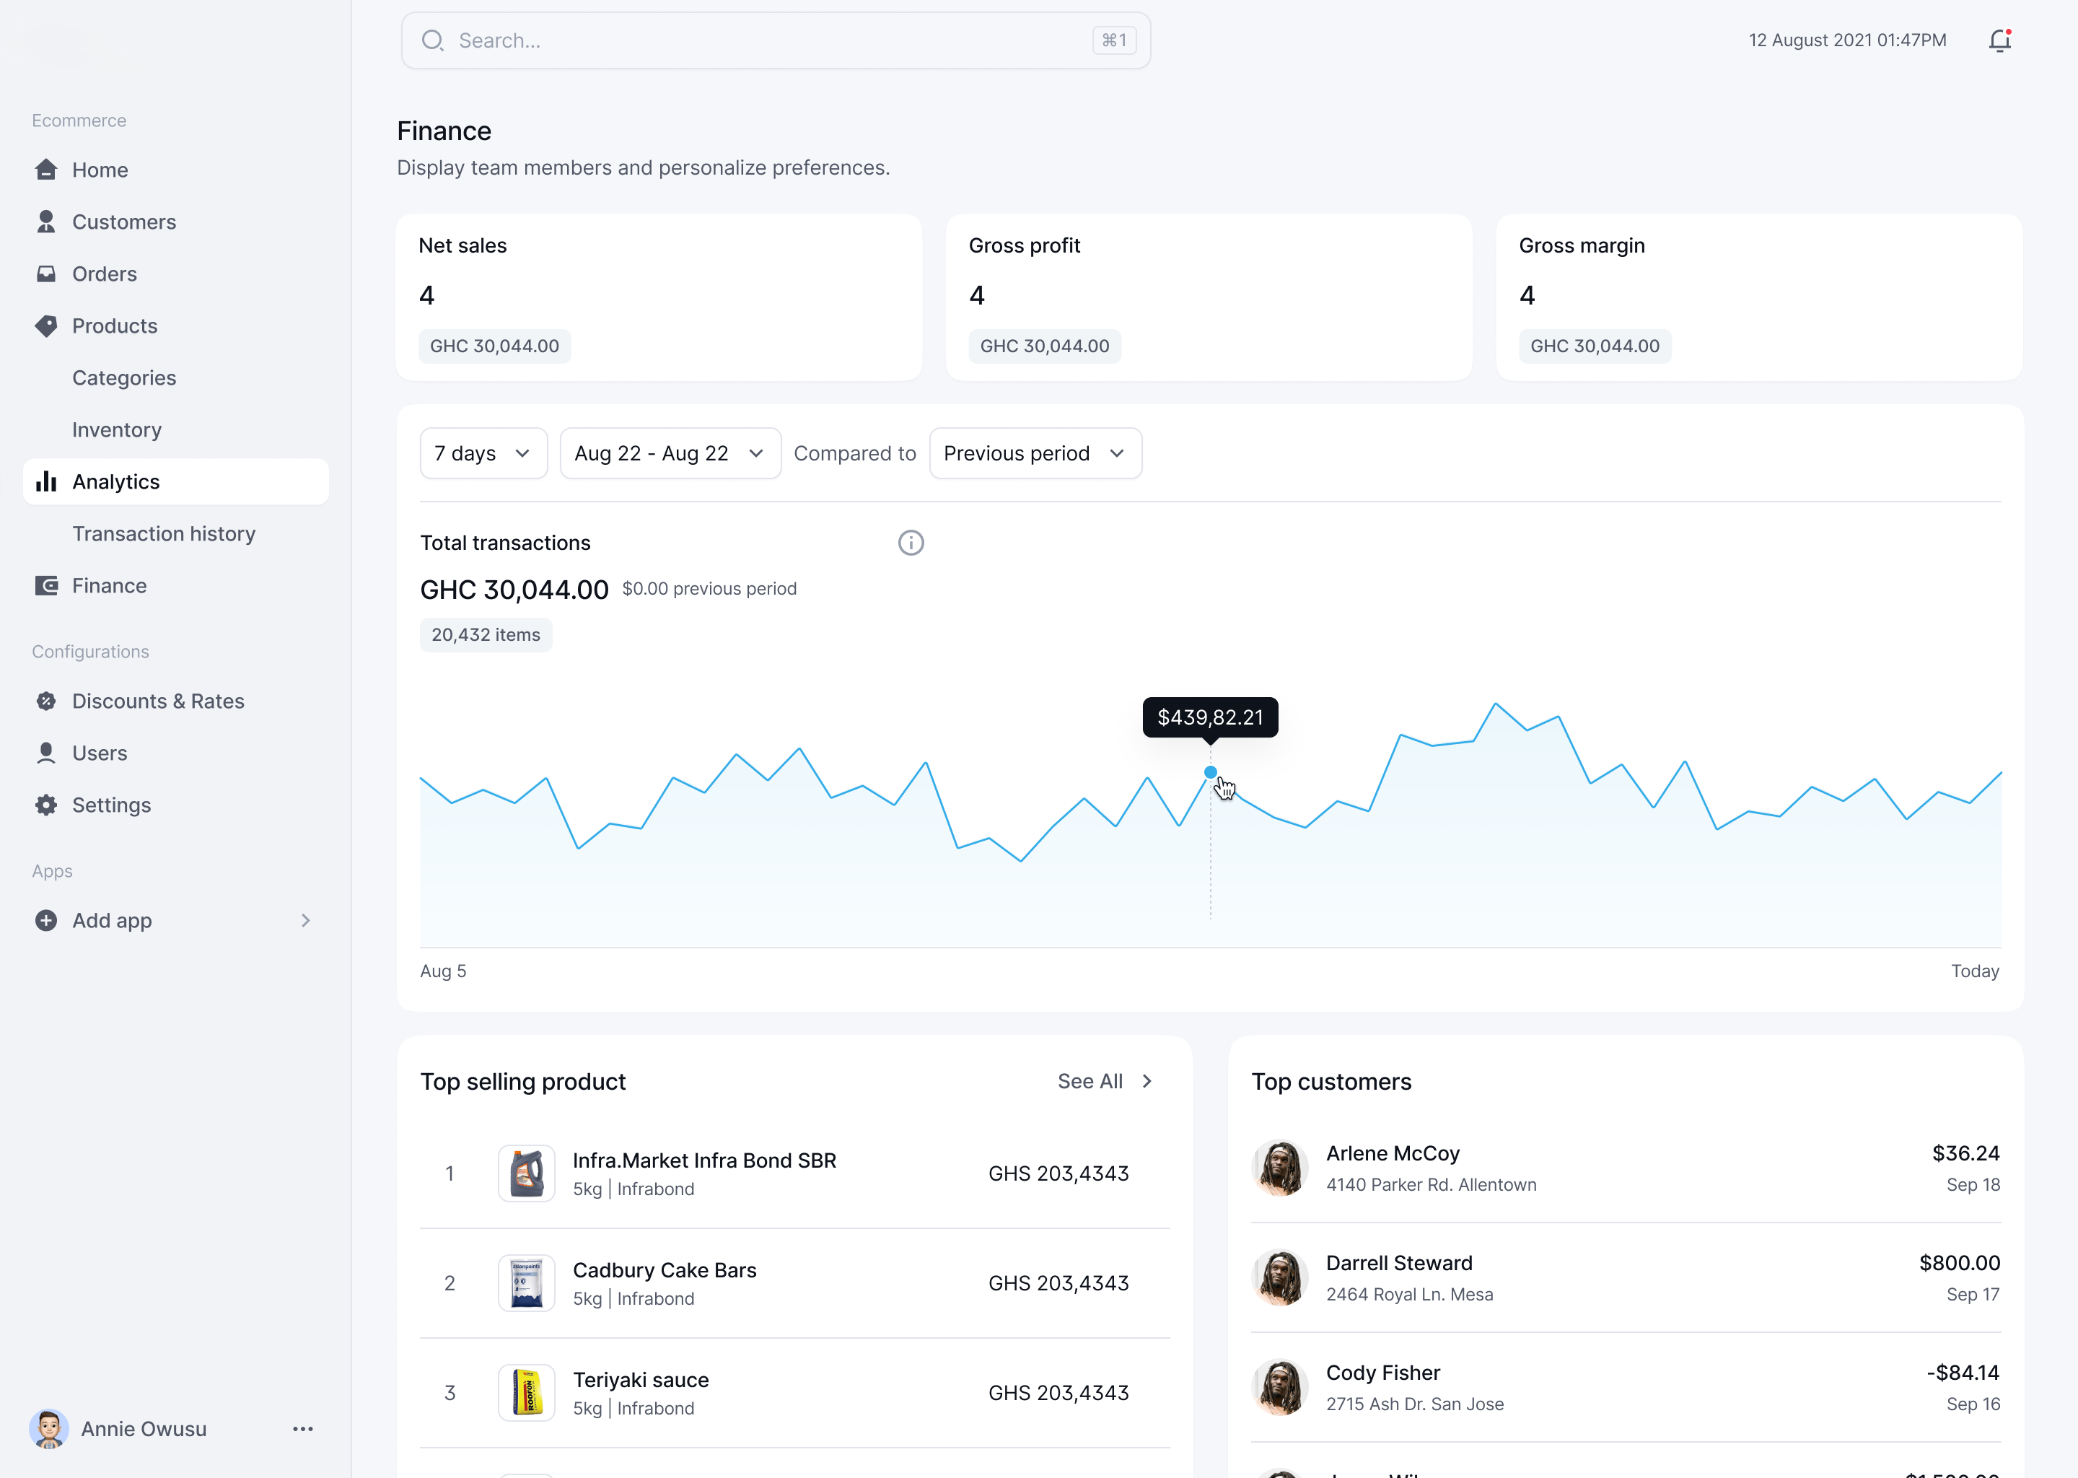
Task: Open the three-dot menu beside Annie Owusu
Action: point(303,1429)
